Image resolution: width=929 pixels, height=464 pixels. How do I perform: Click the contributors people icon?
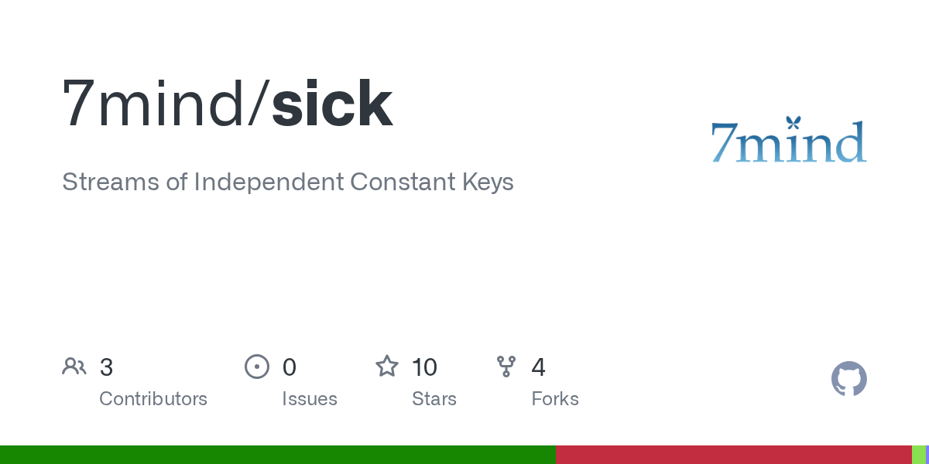click(x=74, y=367)
